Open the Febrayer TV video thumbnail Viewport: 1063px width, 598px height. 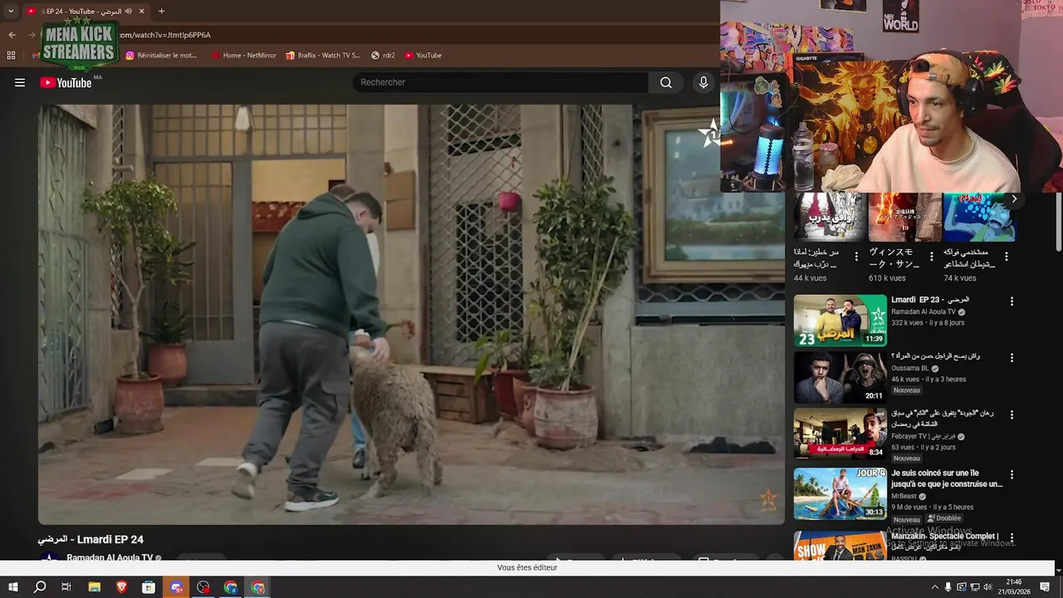pyautogui.click(x=840, y=434)
